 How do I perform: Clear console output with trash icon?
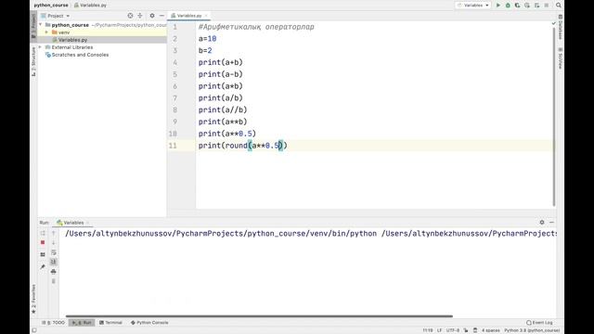click(54, 281)
